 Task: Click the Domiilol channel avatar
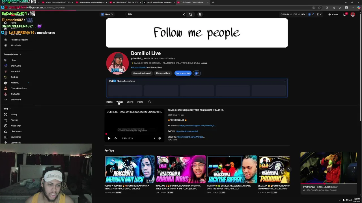tap(117, 63)
